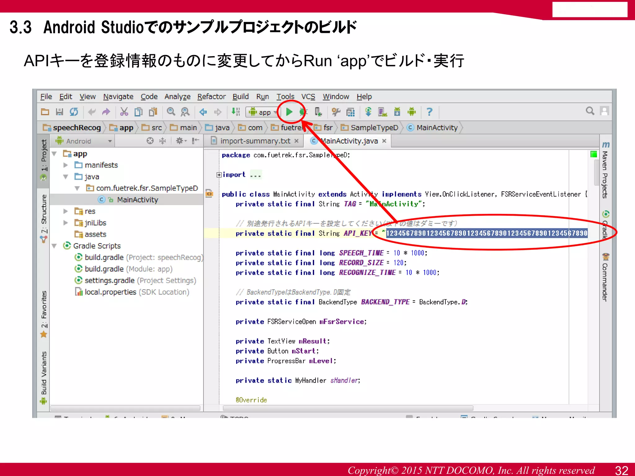Screen dimensions: 635x476
Task: Open the AVD Manager icon
Action: pyautogui.click(x=383, y=112)
